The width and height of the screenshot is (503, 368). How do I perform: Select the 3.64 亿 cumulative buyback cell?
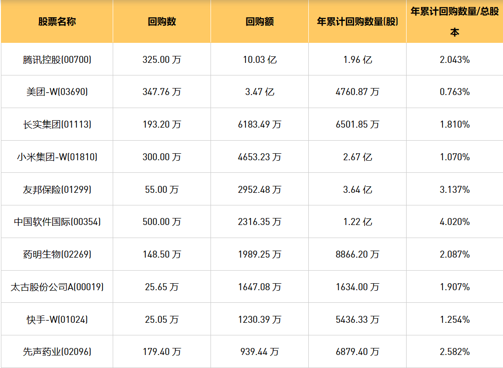[x=357, y=190]
